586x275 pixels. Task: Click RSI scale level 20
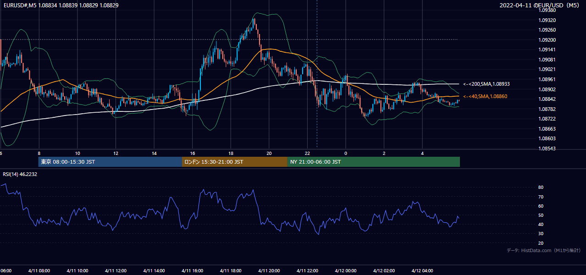coord(541,243)
